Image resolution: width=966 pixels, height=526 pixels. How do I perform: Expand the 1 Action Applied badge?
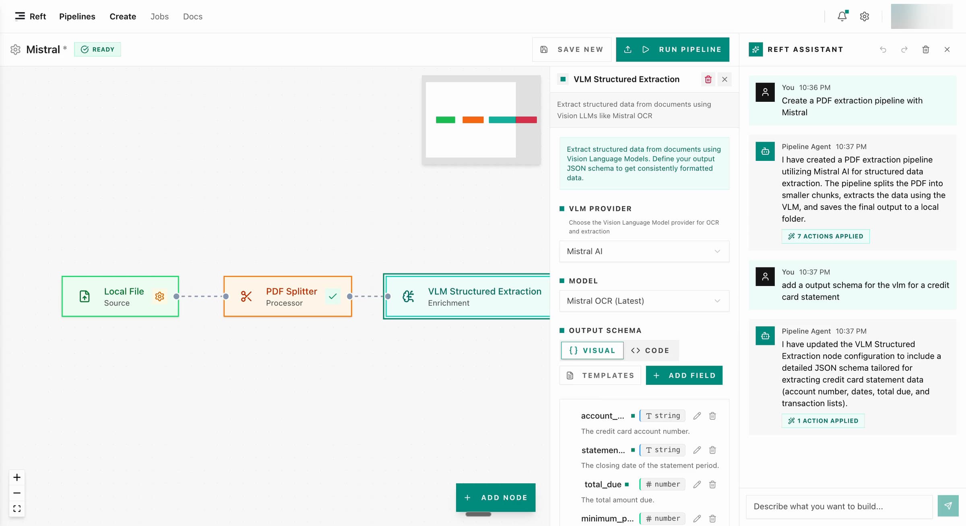pyautogui.click(x=823, y=421)
